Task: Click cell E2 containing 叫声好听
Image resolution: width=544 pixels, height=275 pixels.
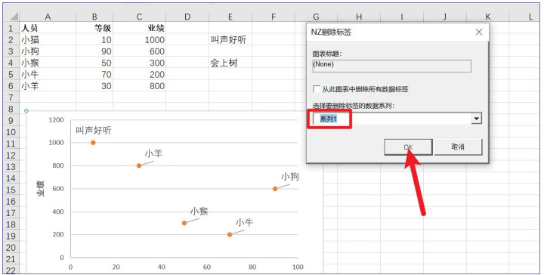Action: (x=230, y=39)
